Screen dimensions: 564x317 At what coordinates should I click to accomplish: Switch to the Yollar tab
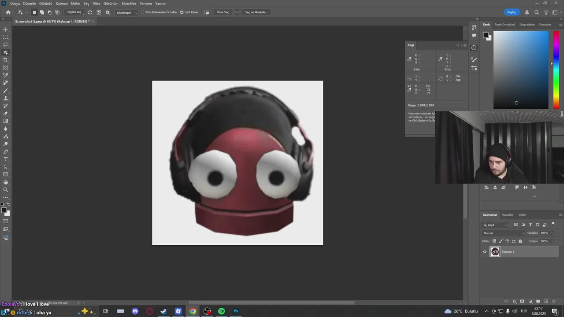523,215
